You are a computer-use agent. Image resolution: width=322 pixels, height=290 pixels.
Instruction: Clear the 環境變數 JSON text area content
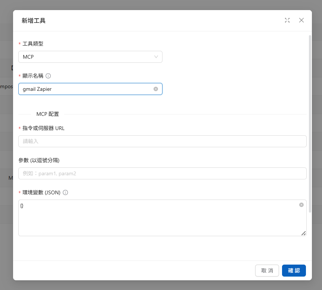[301, 205]
